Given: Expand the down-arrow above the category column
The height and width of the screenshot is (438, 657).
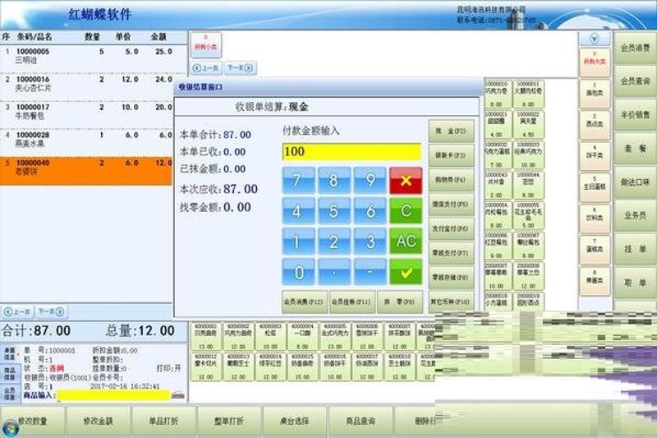Looking at the screenshot, I should (594, 39).
